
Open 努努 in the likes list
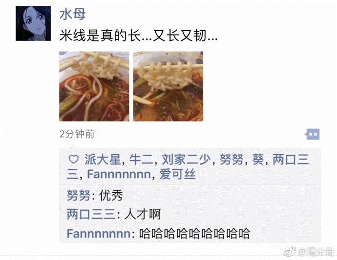pyautogui.click(x=232, y=160)
